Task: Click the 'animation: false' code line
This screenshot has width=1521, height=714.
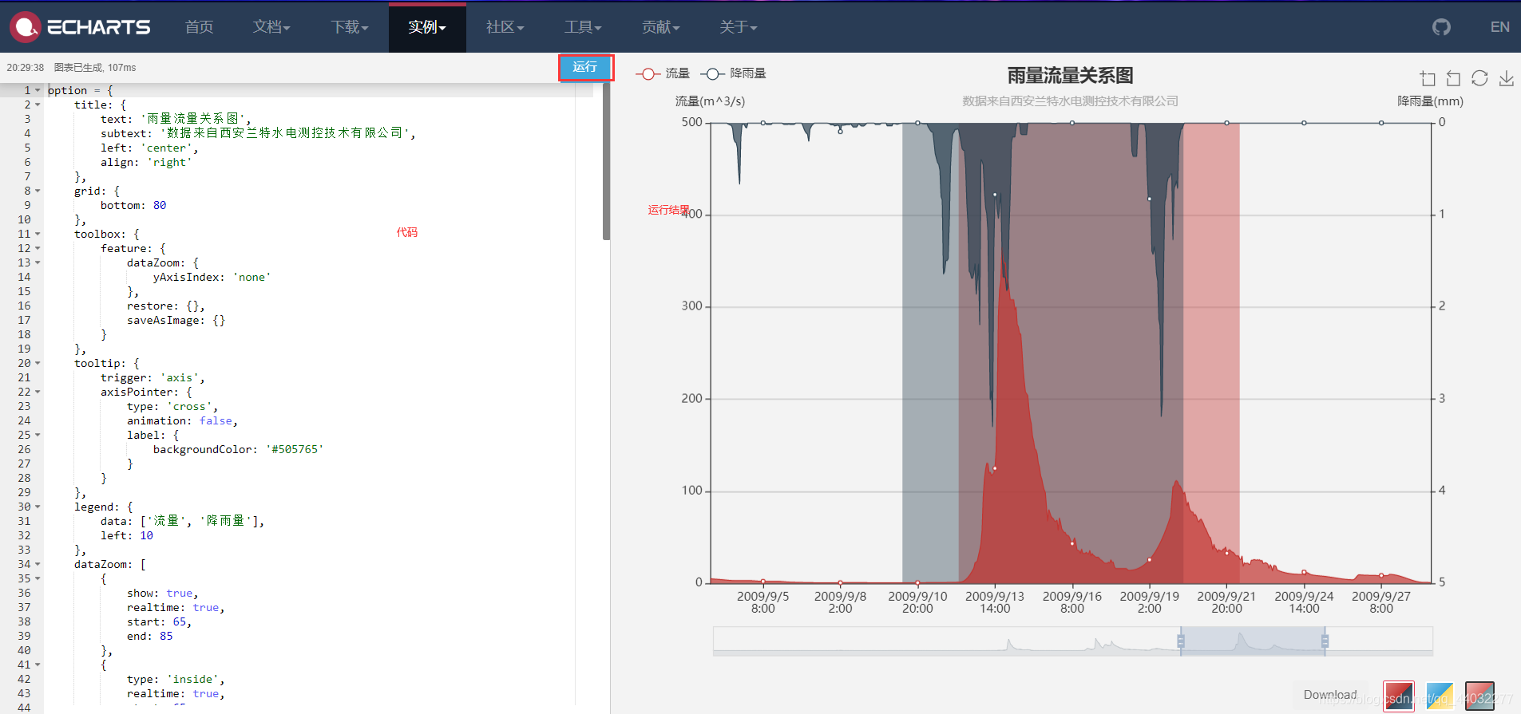Action: tap(182, 420)
